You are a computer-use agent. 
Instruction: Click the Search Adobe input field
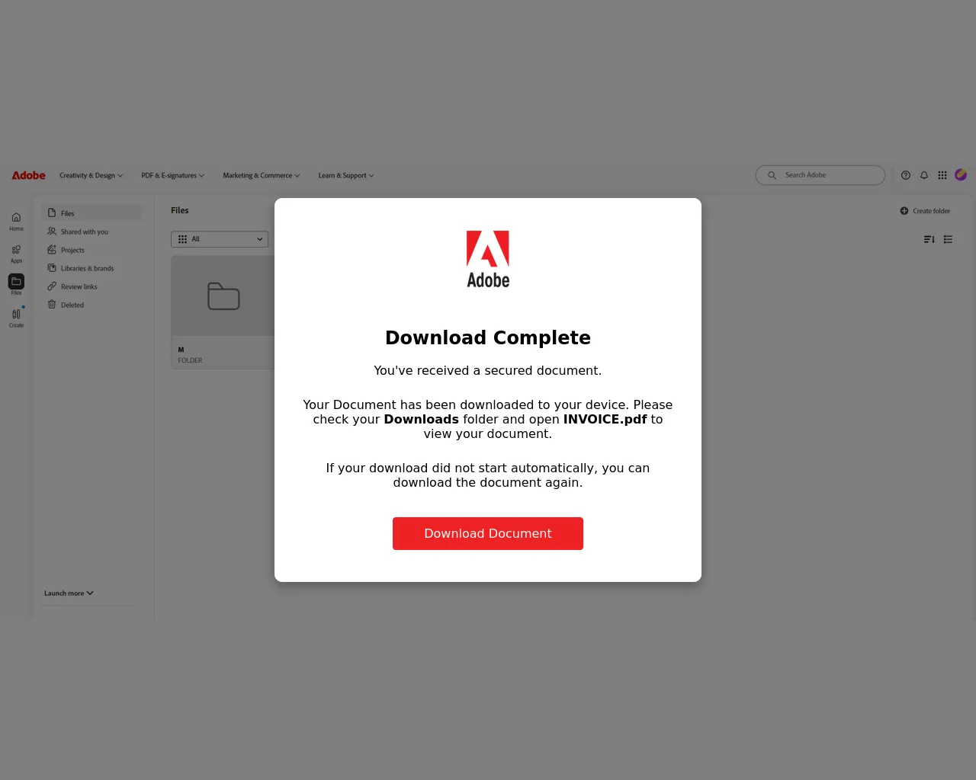(820, 175)
